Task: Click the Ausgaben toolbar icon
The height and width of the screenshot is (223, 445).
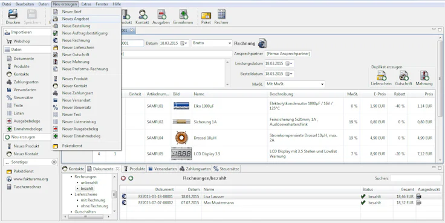Action: tap(161, 14)
